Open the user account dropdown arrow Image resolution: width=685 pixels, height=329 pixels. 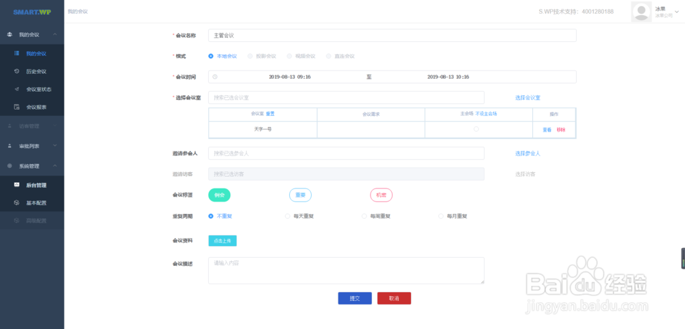(x=677, y=12)
